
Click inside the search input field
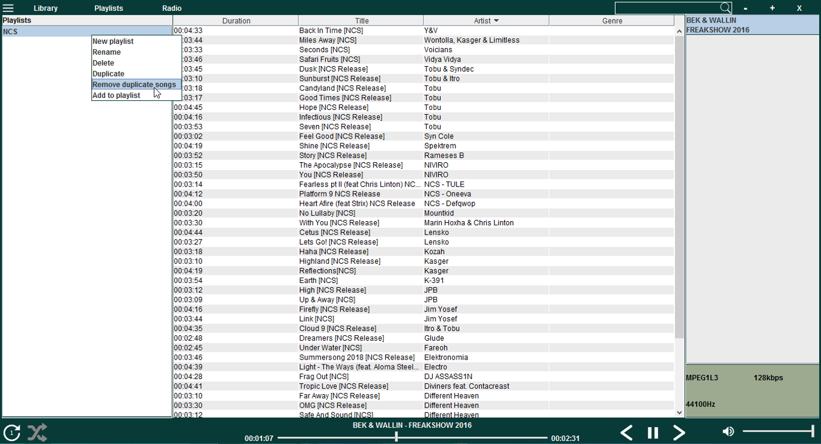coord(667,8)
